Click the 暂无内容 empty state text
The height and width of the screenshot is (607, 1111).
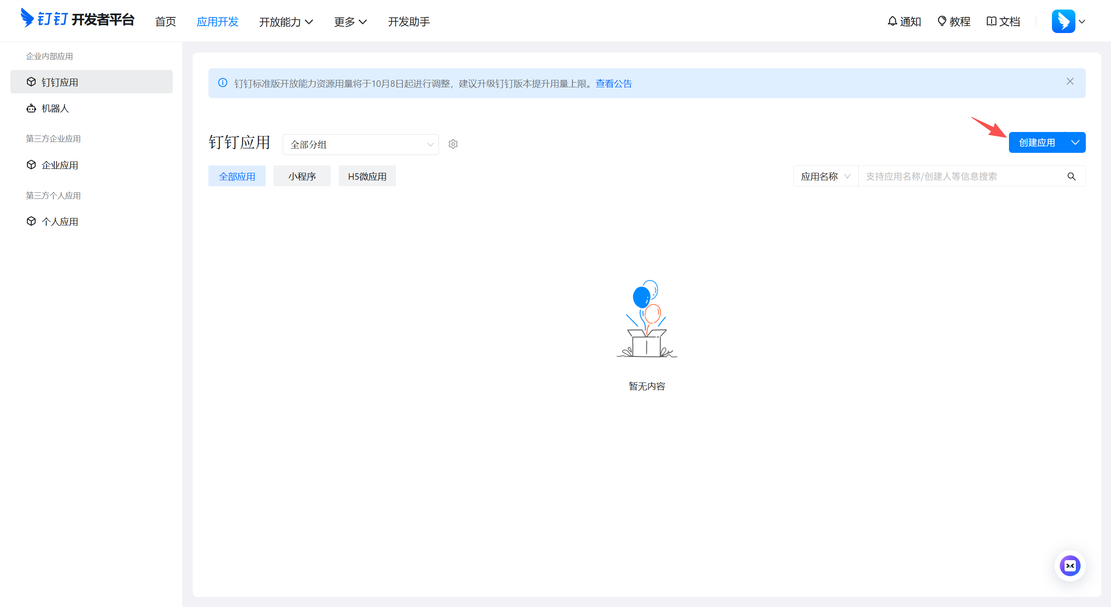click(x=647, y=386)
